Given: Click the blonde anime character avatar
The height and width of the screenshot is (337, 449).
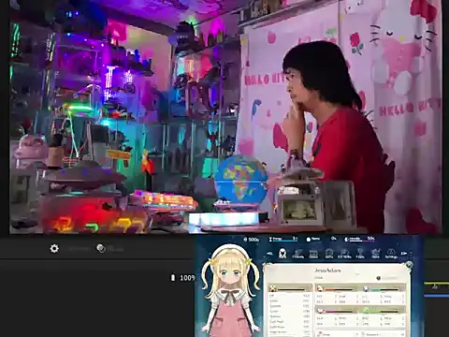Looking at the screenshot, I should [x=230, y=290].
